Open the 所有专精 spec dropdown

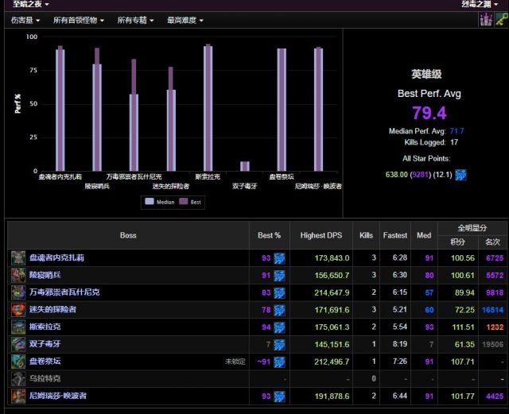[x=135, y=20]
